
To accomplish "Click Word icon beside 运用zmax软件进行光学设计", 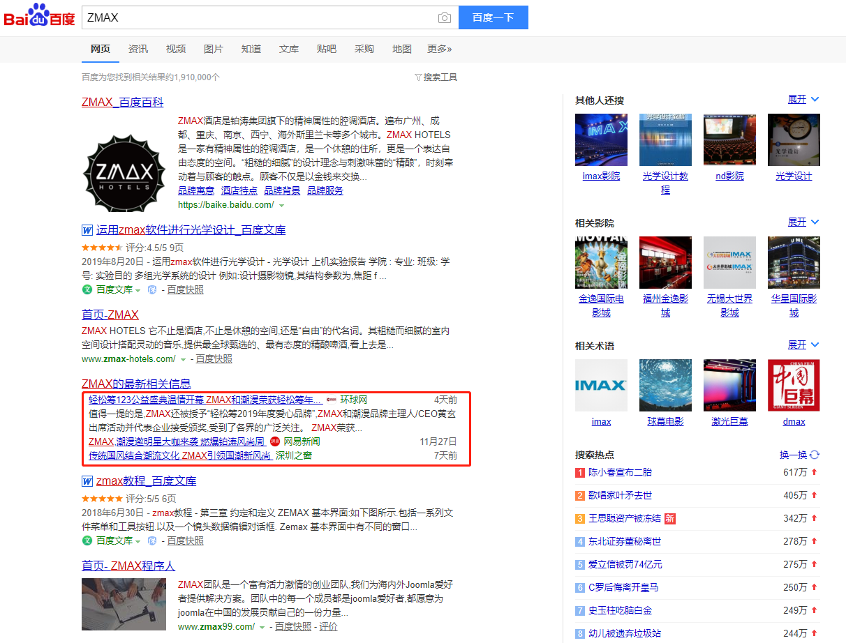I will tap(87, 230).
